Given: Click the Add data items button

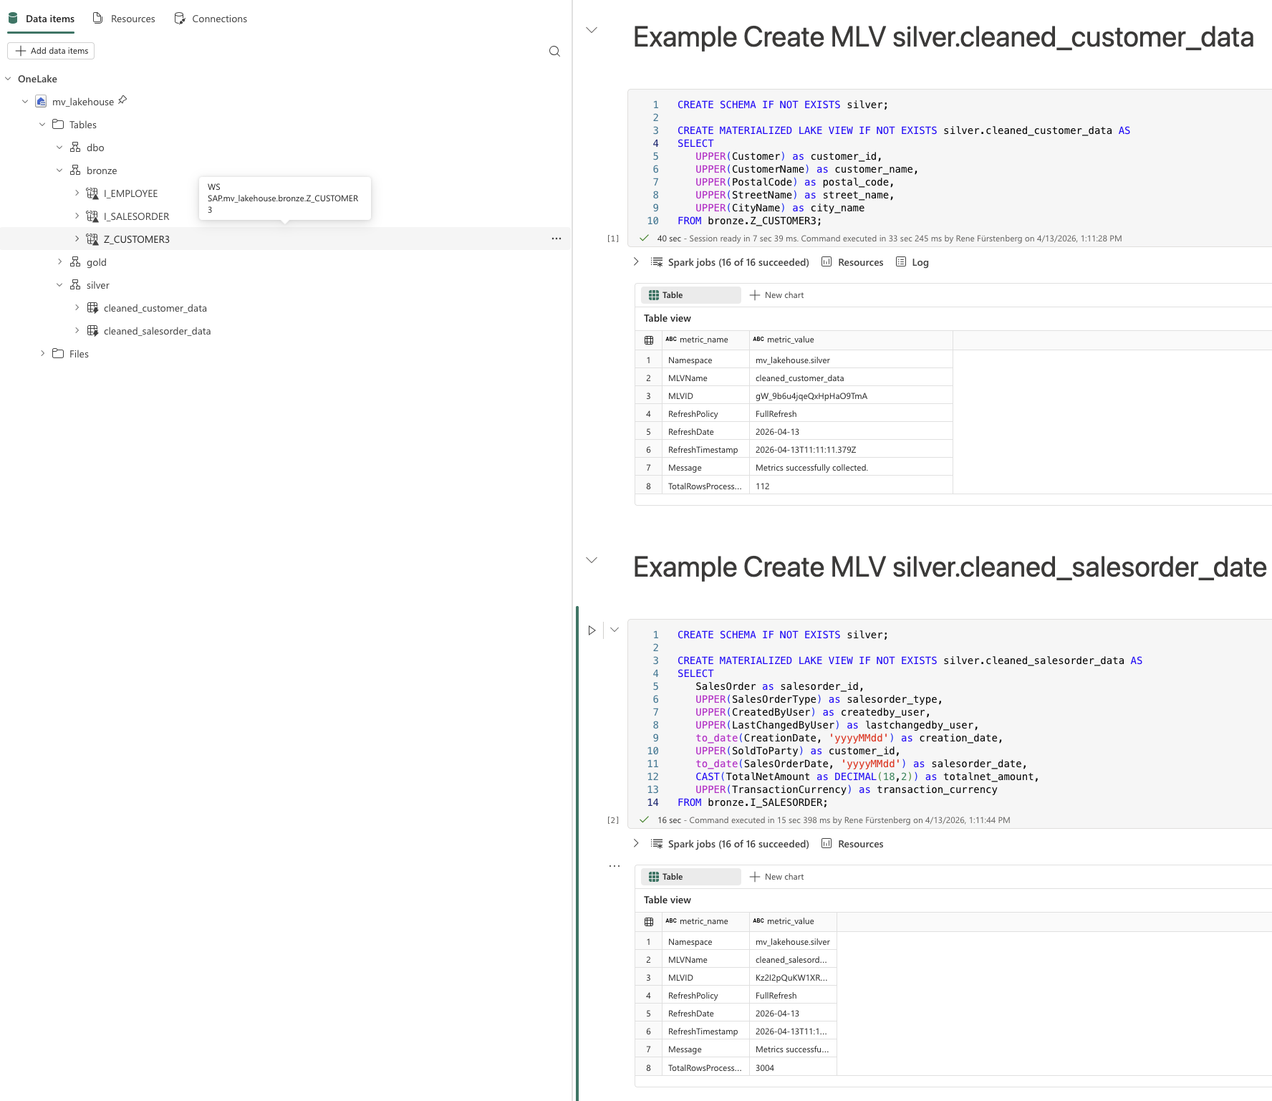Looking at the screenshot, I should coord(52,51).
